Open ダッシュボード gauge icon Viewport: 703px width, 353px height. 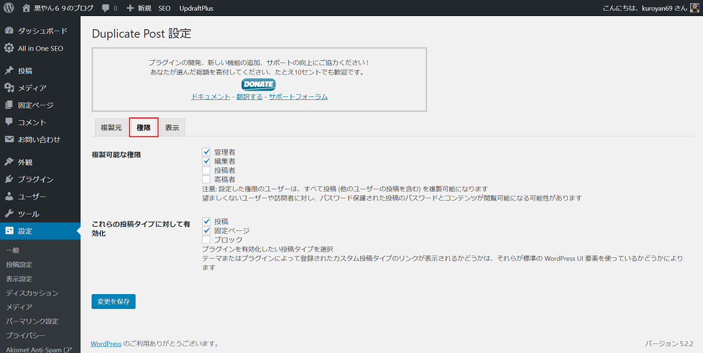9,31
